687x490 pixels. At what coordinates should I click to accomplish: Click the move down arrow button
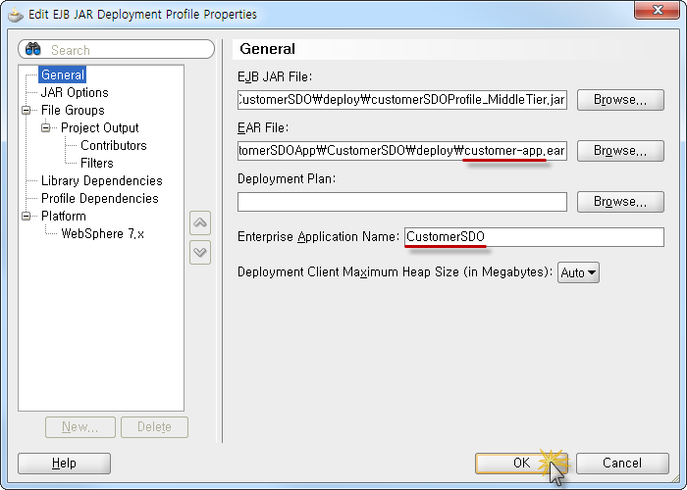[x=200, y=253]
